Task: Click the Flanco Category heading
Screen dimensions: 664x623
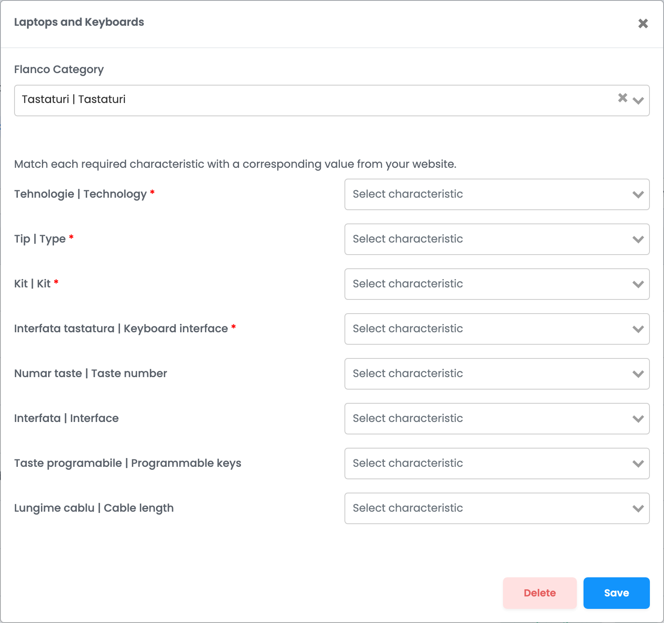Action: pos(59,69)
